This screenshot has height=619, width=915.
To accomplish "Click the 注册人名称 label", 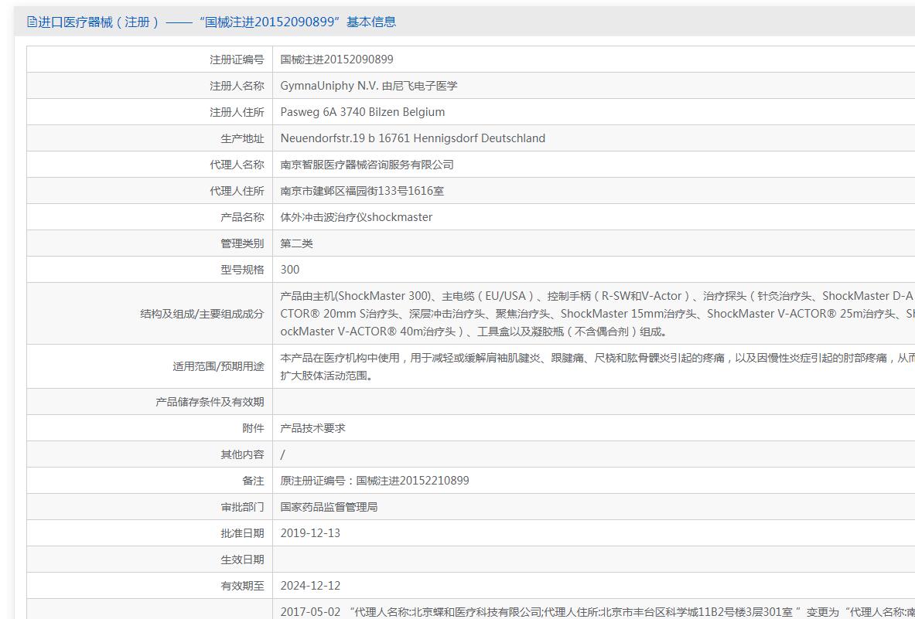I will pos(237,86).
